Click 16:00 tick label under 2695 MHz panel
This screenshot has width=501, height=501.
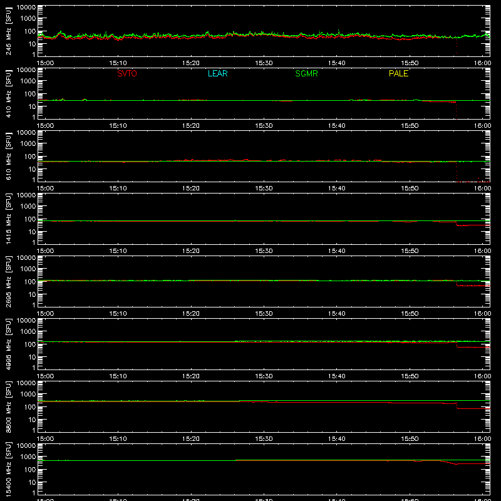482,314
